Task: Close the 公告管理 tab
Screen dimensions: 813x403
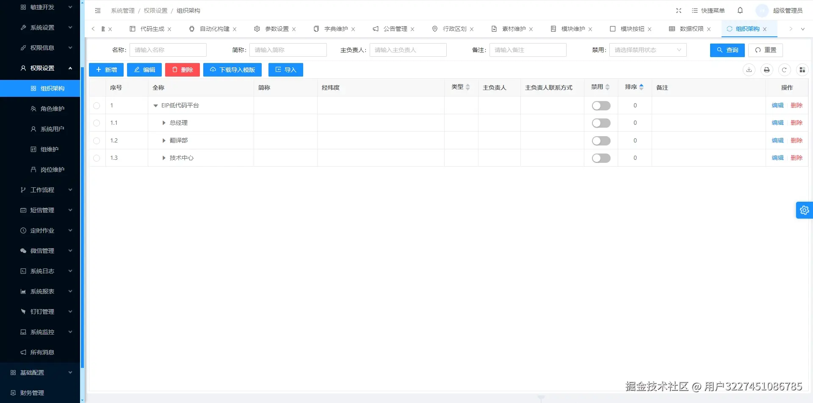Action: click(412, 29)
